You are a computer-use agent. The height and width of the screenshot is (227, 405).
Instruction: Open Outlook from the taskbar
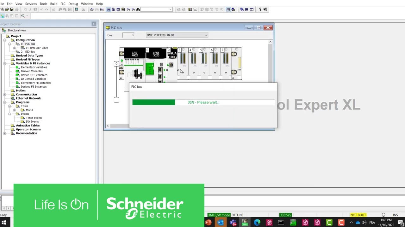(221, 223)
